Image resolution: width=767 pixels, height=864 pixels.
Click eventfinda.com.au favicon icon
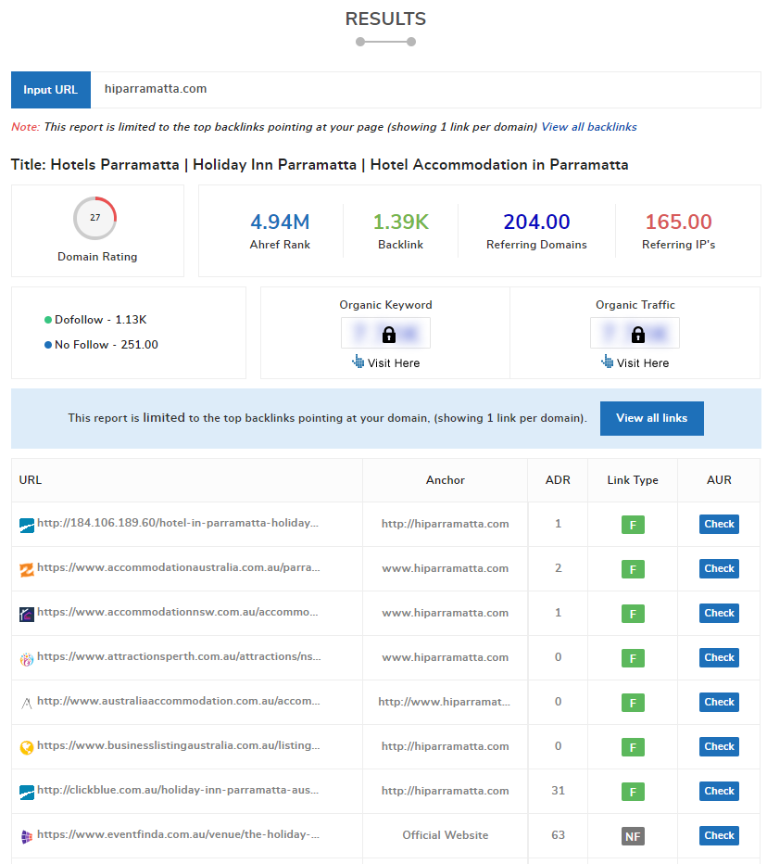[27, 836]
